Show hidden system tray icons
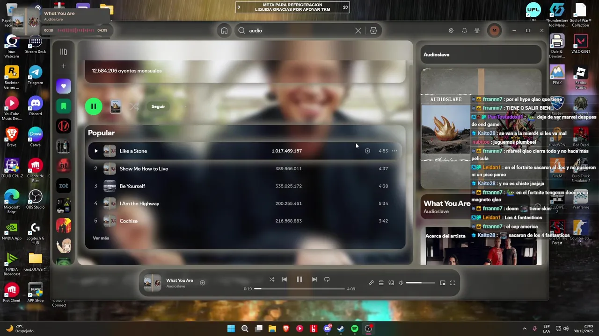The image size is (599, 336). pos(524,329)
